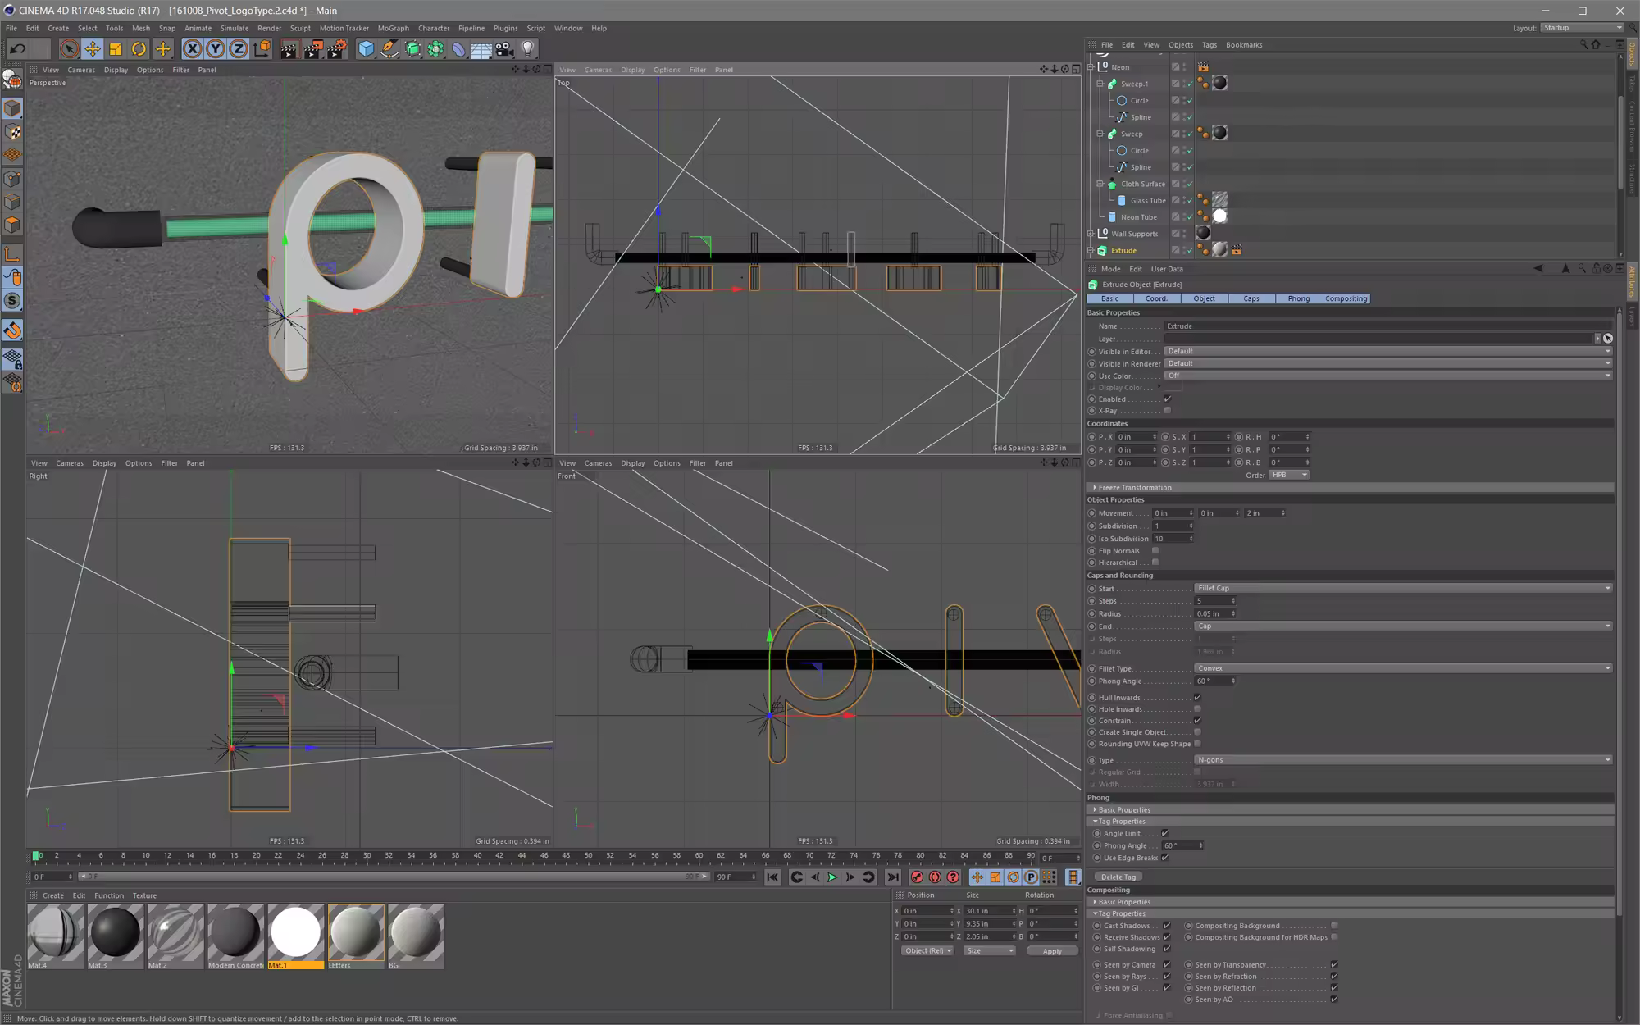Toggle Seen by Camera checkbox

tap(1167, 965)
